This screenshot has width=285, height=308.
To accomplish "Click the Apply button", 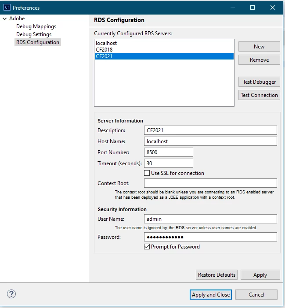I will (x=260, y=275).
